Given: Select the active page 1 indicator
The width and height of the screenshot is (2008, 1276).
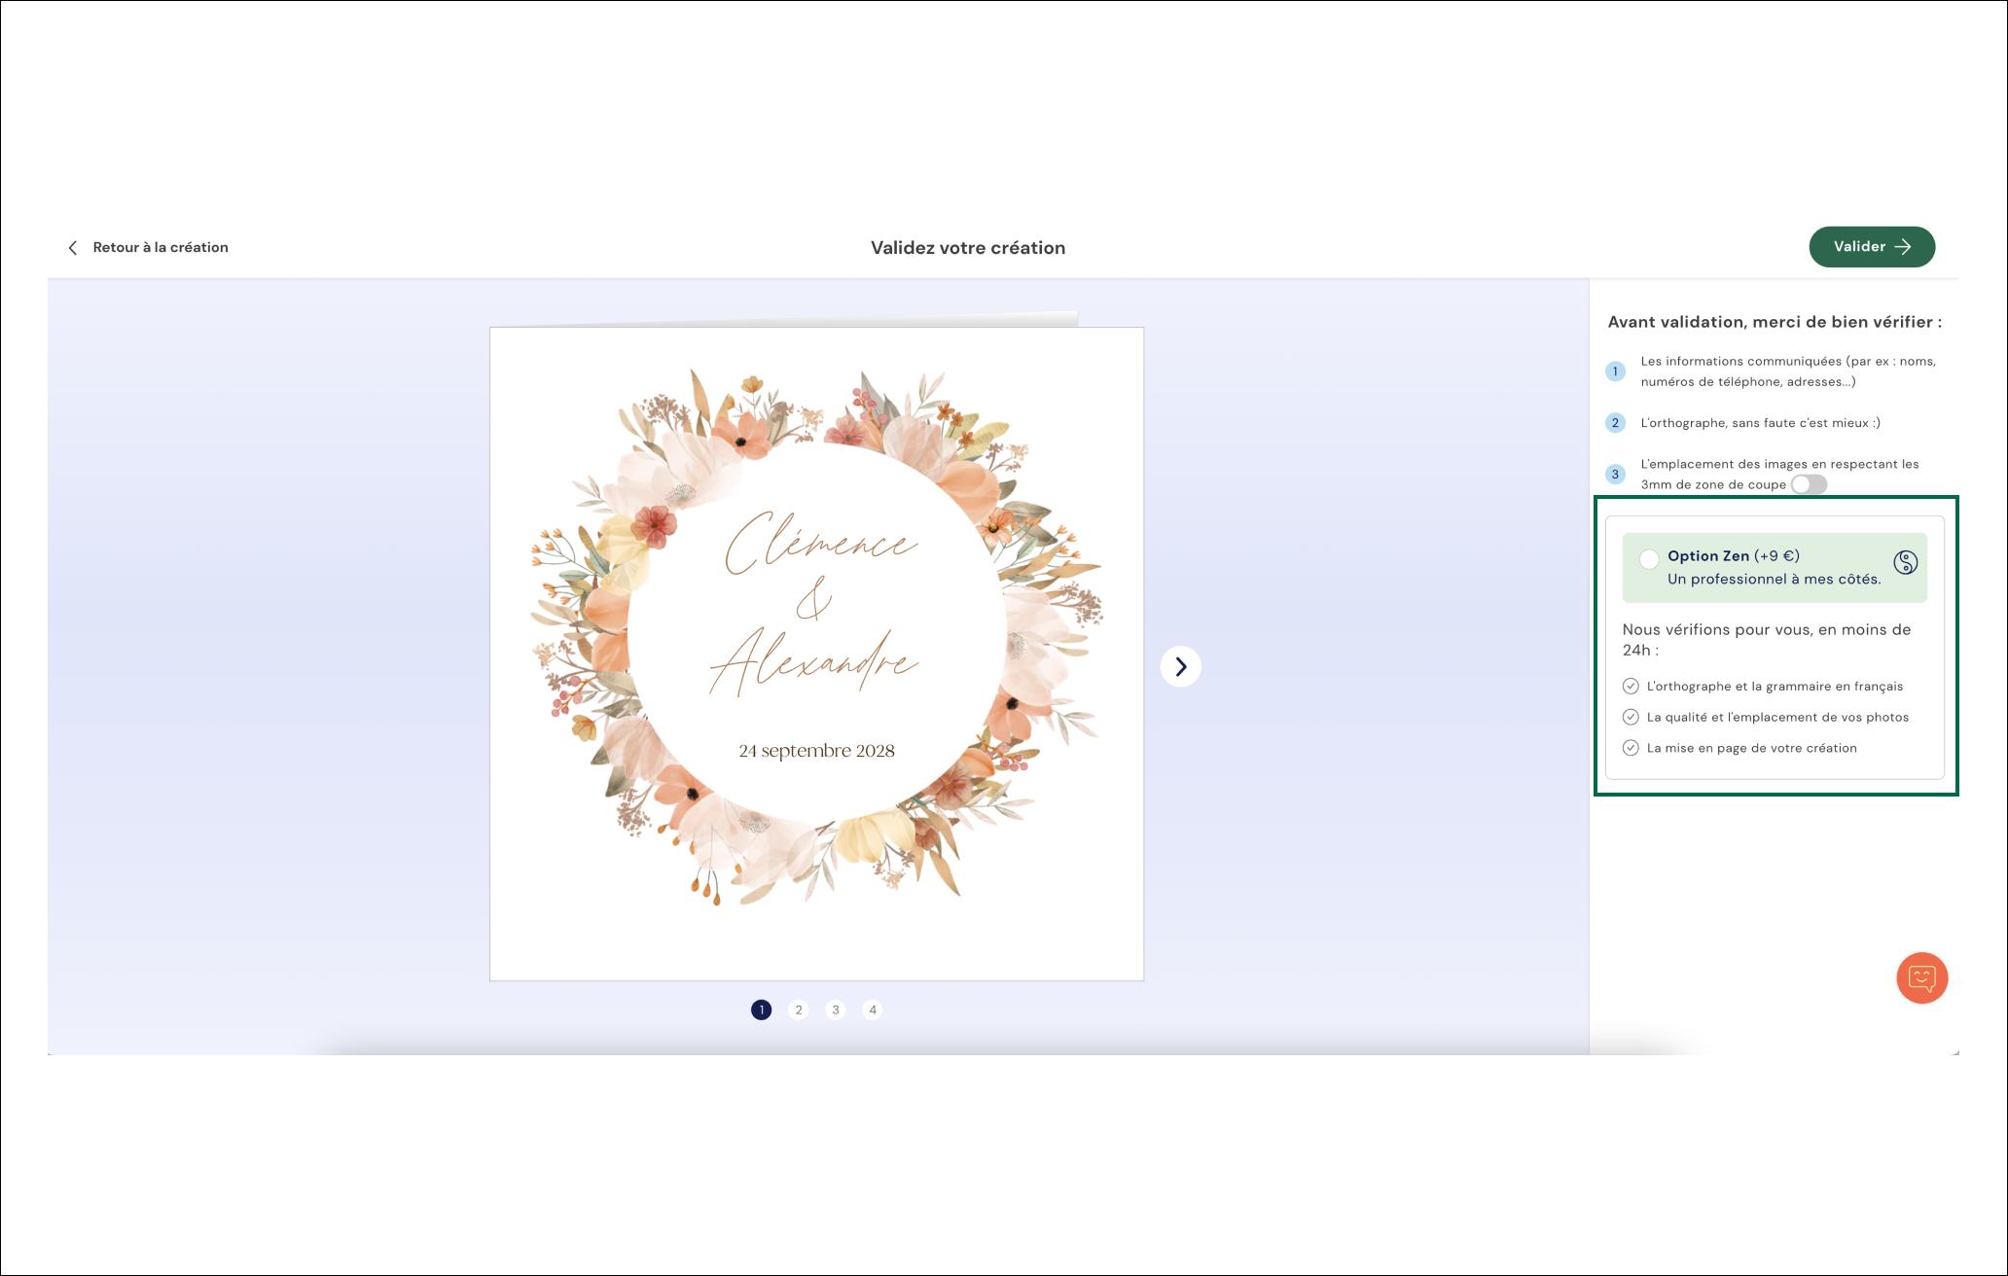Looking at the screenshot, I should tap(761, 1010).
